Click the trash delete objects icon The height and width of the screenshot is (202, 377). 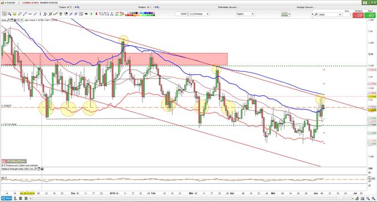60,14
